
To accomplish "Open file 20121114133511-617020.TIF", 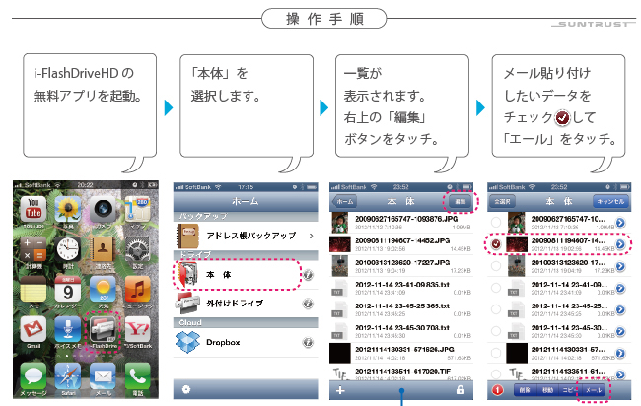I will click(401, 373).
